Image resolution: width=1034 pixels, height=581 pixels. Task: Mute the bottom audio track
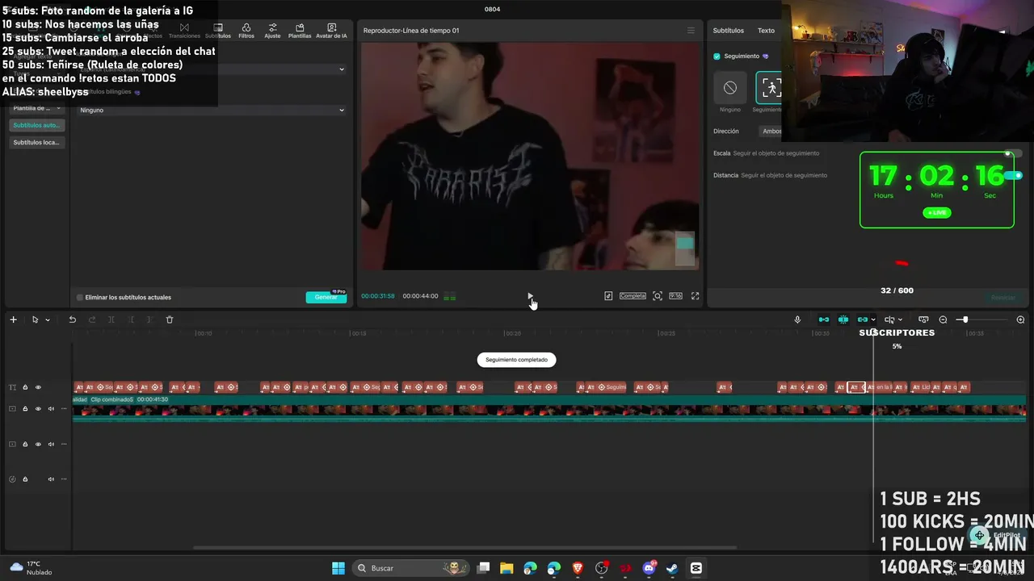(x=51, y=479)
